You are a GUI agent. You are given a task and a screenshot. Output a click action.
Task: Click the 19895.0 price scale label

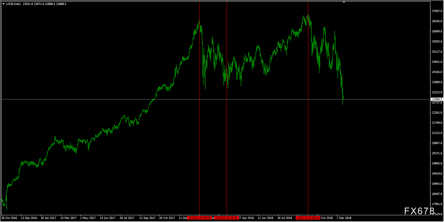click(x=437, y=163)
